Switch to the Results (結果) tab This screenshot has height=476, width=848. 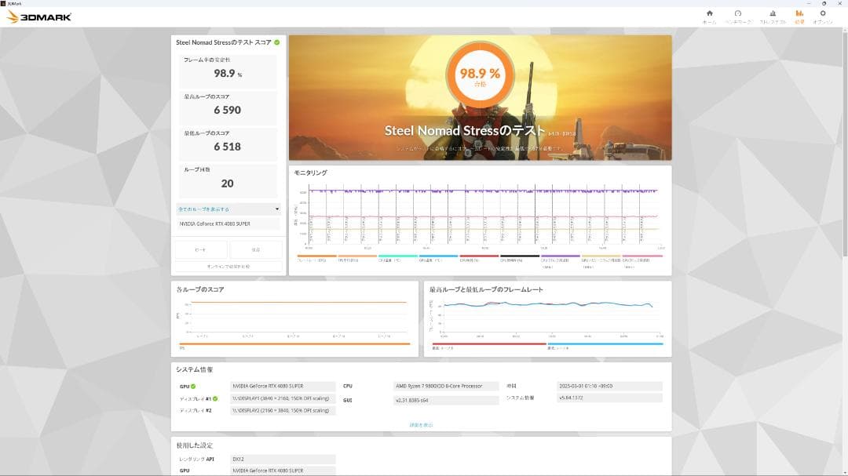pyautogui.click(x=799, y=16)
